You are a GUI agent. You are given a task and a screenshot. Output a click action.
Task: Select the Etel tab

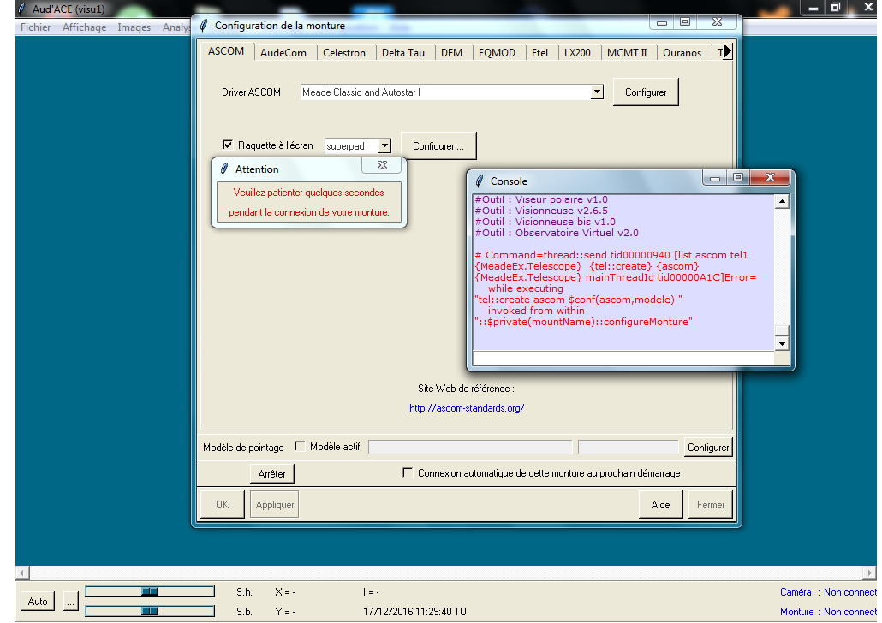(x=539, y=53)
